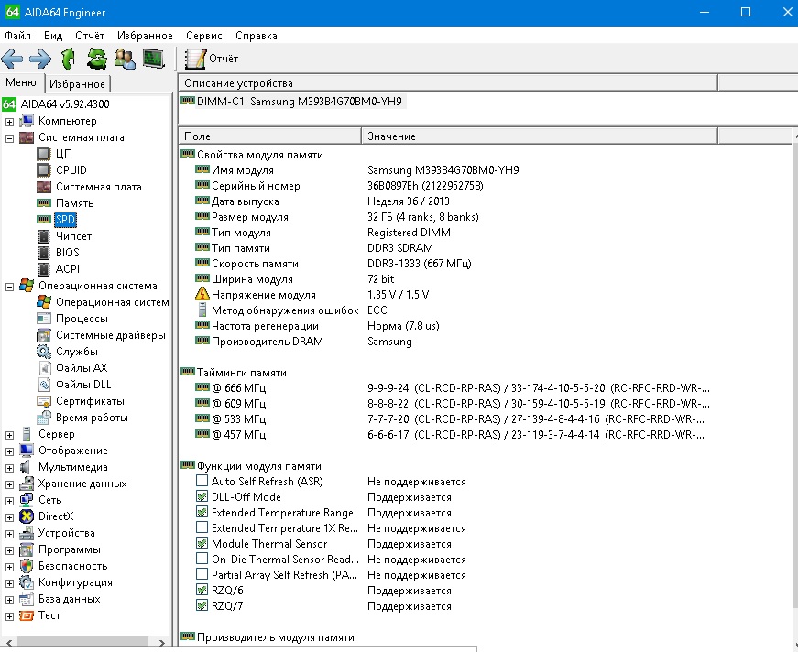Click the Программы tree item

[x=70, y=549]
